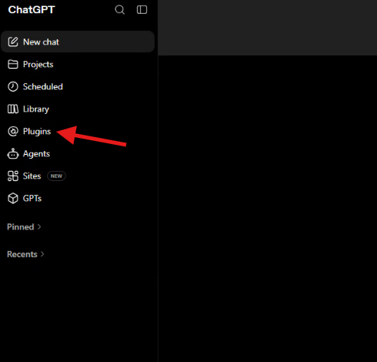Click the New chat pencil icon
The image size is (377, 362).
point(13,42)
